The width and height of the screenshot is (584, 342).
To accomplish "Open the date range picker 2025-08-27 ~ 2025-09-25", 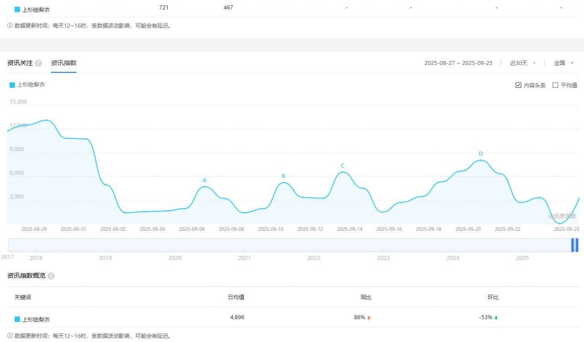I will (458, 63).
